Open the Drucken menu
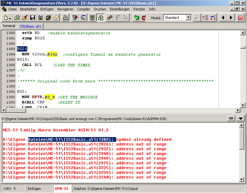Screen dimensions: 247x193 100,9
